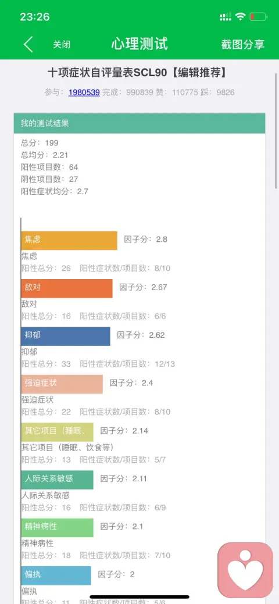Open the participant count link 1980539
This screenshot has height=604, width=279.
84,92
